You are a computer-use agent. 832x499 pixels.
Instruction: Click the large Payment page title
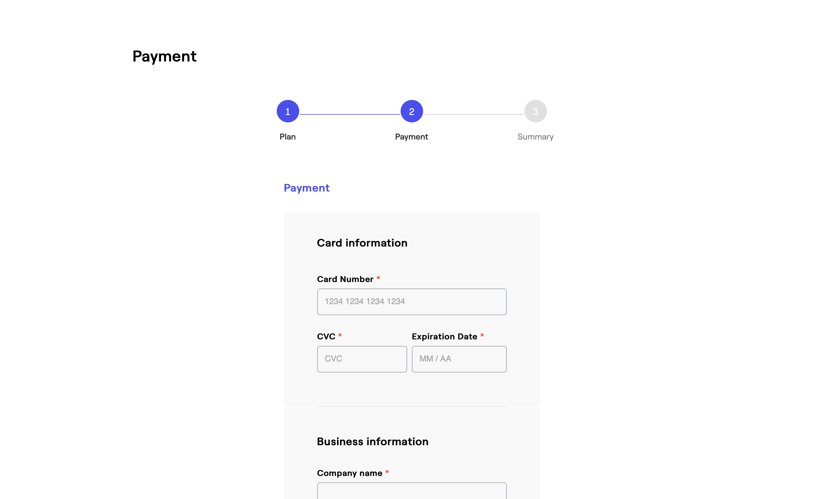pos(164,56)
